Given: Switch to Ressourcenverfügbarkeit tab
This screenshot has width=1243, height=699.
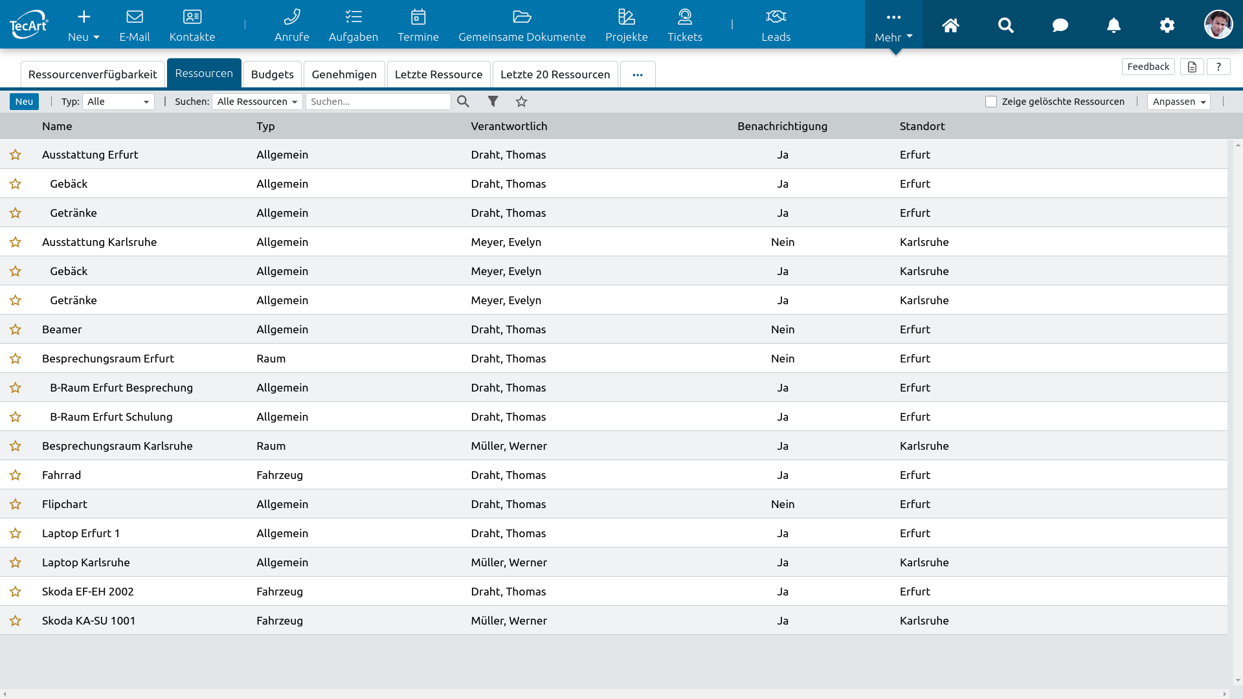Looking at the screenshot, I should click(93, 74).
